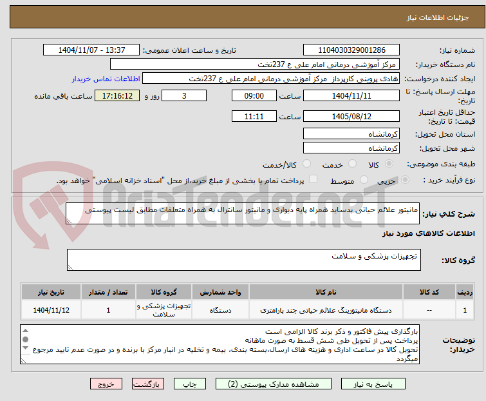The height and width of the screenshot is (401, 486).
Task: Click remaining time 17:16:12 field
Action: pos(117,95)
